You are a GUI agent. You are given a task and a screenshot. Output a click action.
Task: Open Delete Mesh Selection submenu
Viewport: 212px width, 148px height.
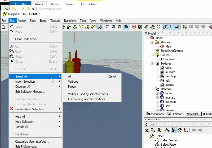click(x=36, y=109)
